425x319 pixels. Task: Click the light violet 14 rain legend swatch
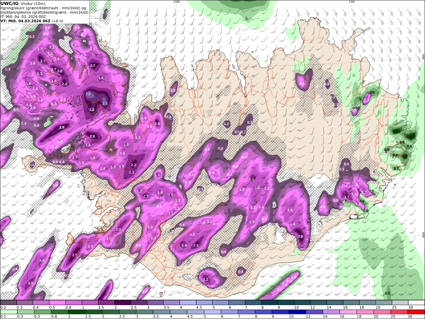(x=331, y=312)
